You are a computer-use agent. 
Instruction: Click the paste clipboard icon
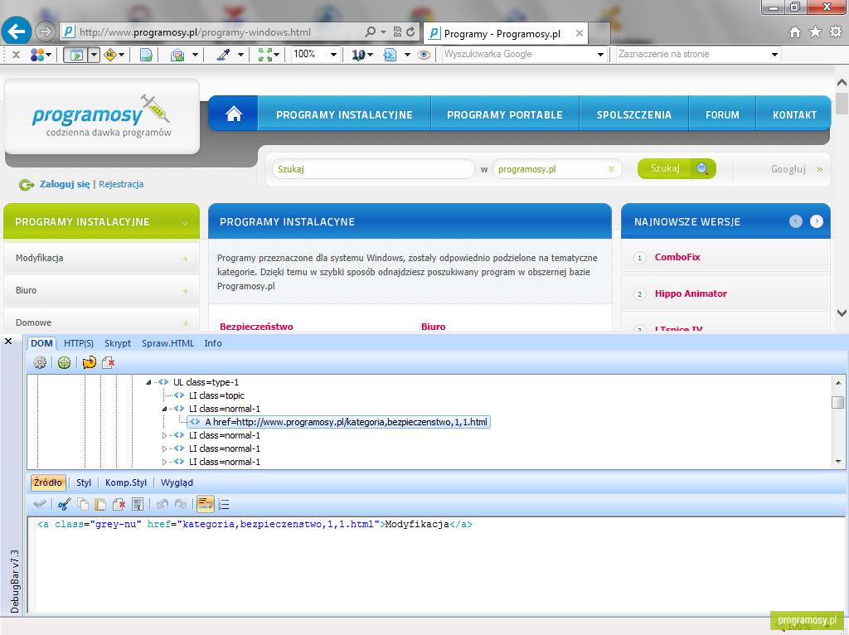coord(100,504)
